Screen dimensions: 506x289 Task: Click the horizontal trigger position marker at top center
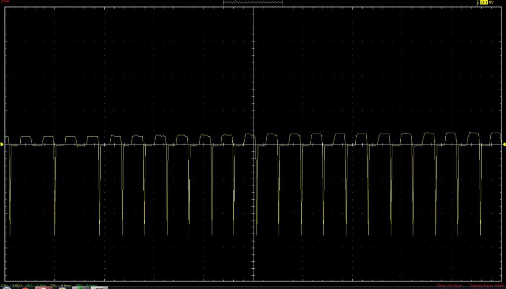point(253,7)
